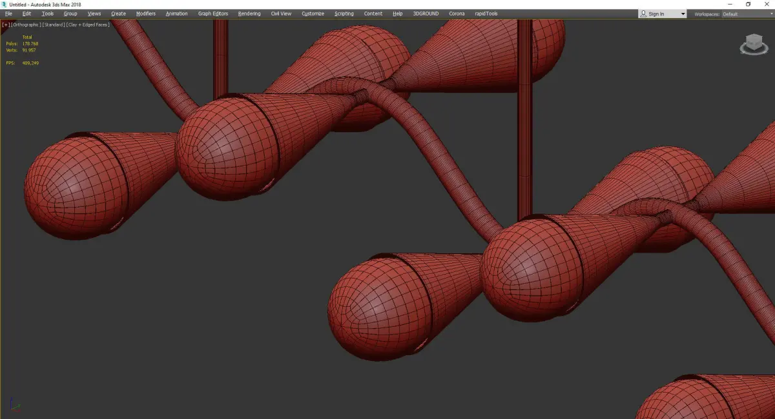
Task: Click the [Clay + Edged Faces] shading label
Action: pos(87,24)
